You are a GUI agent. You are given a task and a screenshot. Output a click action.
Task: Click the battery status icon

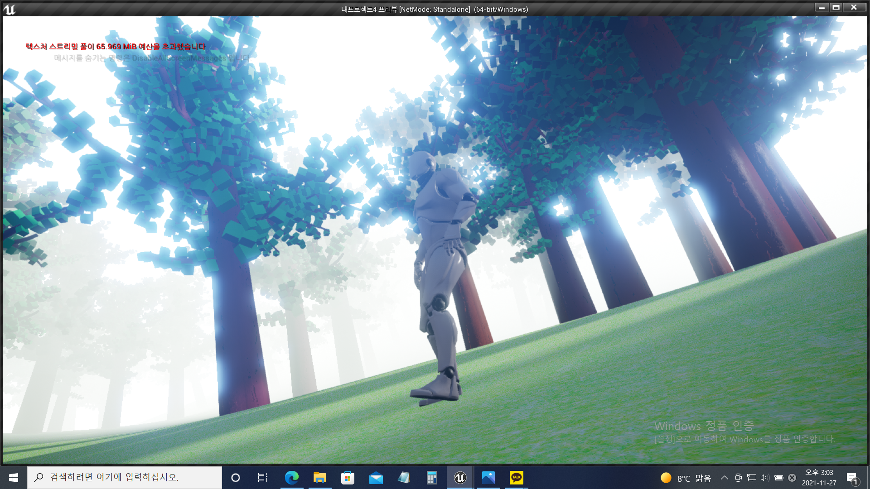[x=778, y=478]
